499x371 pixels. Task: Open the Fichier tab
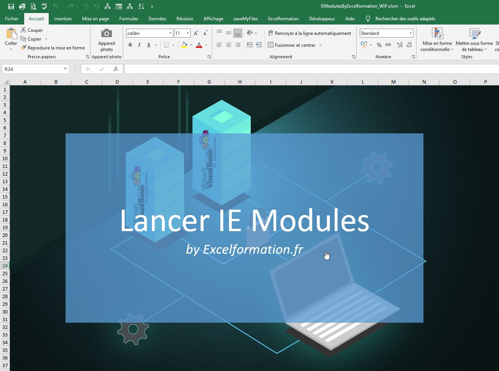point(12,18)
